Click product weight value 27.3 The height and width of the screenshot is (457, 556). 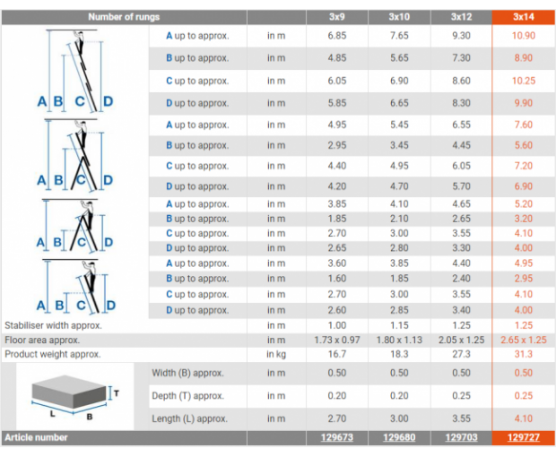[x=461, y=354]
